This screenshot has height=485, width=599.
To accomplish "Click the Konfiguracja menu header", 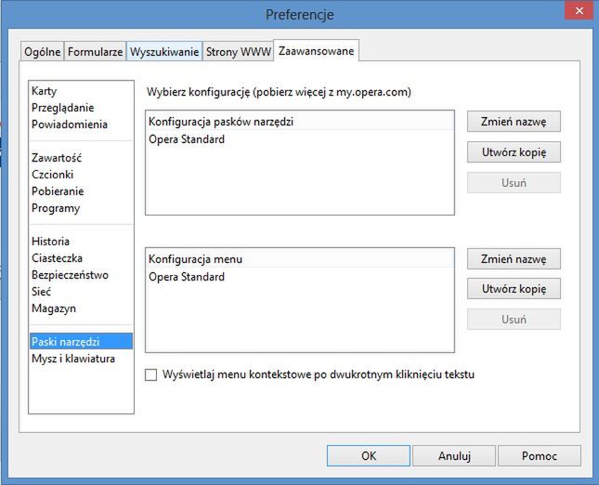I will click(x=300, y=259).
